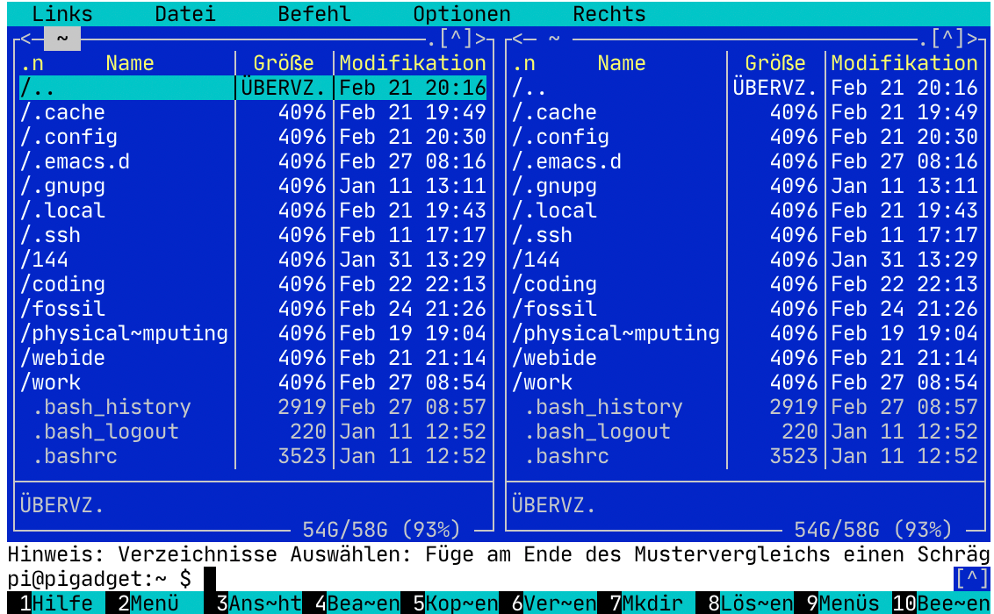Sort right panel by Modifikation column
Screen dimensions: 994x614
(x=904, y=63)
